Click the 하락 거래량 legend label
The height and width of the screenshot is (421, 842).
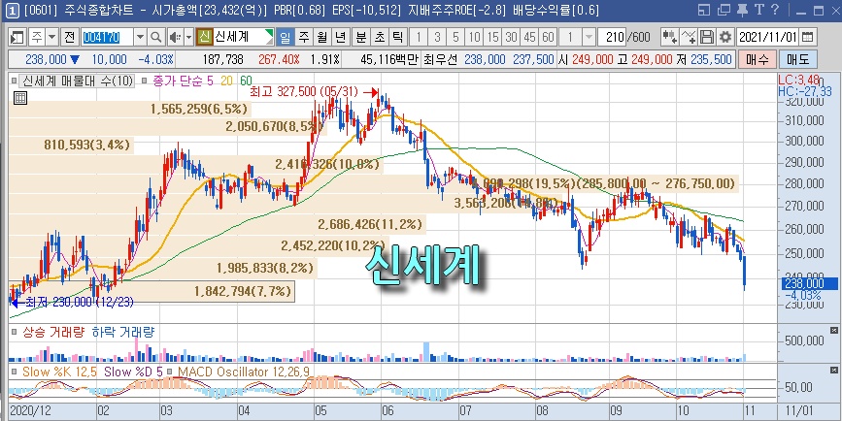pyautogui.click(x=123, y=332)
